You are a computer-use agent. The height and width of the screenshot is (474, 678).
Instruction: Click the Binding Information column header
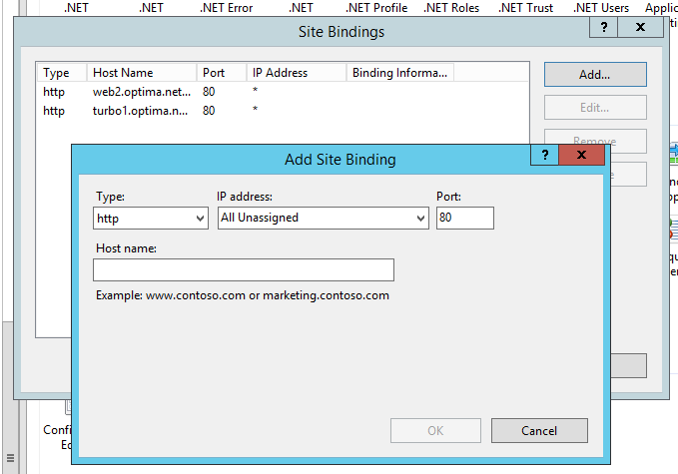click(399, 73)
